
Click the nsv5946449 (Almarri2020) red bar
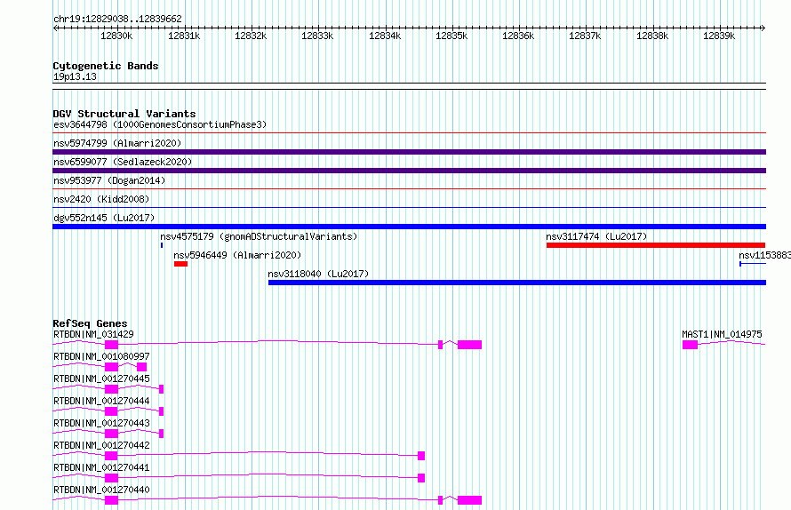point(180,264)
